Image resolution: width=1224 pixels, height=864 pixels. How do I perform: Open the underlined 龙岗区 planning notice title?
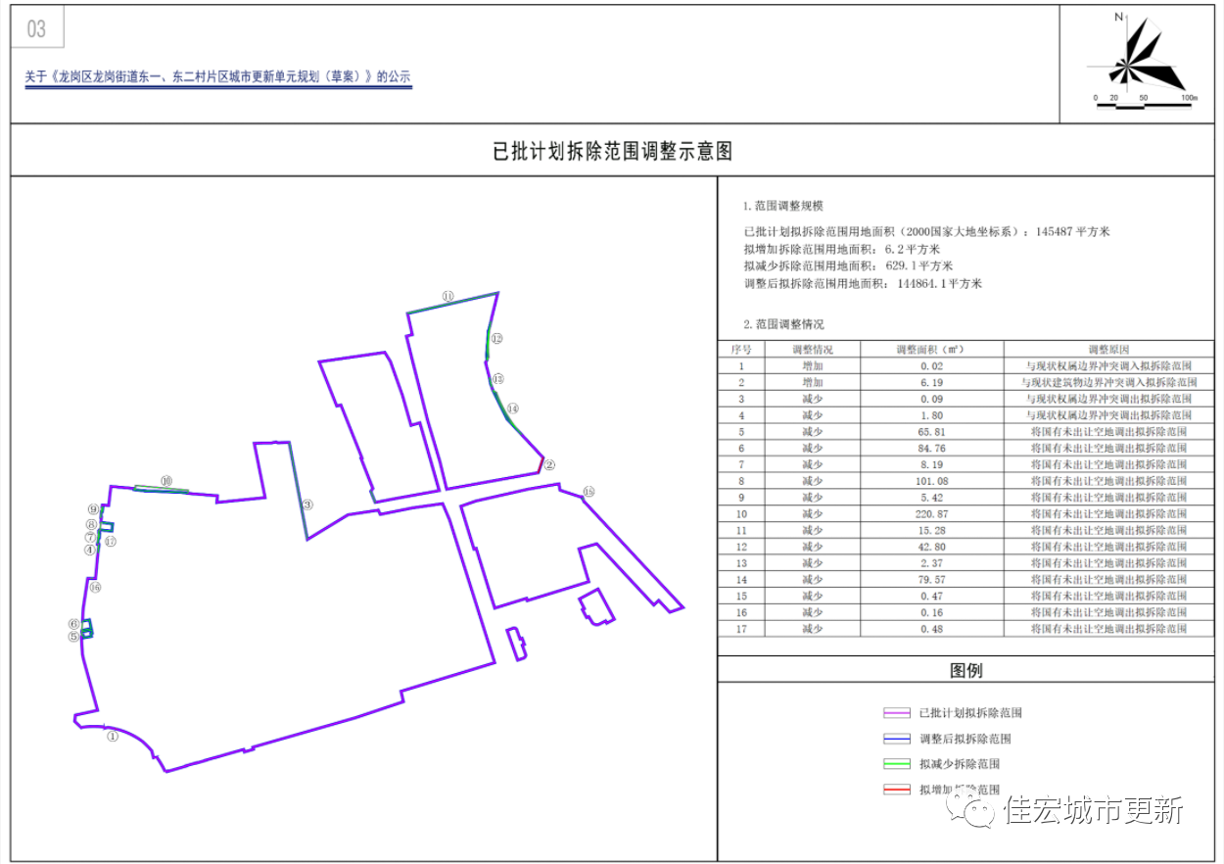pyautogui.click(x=217, y=76)
